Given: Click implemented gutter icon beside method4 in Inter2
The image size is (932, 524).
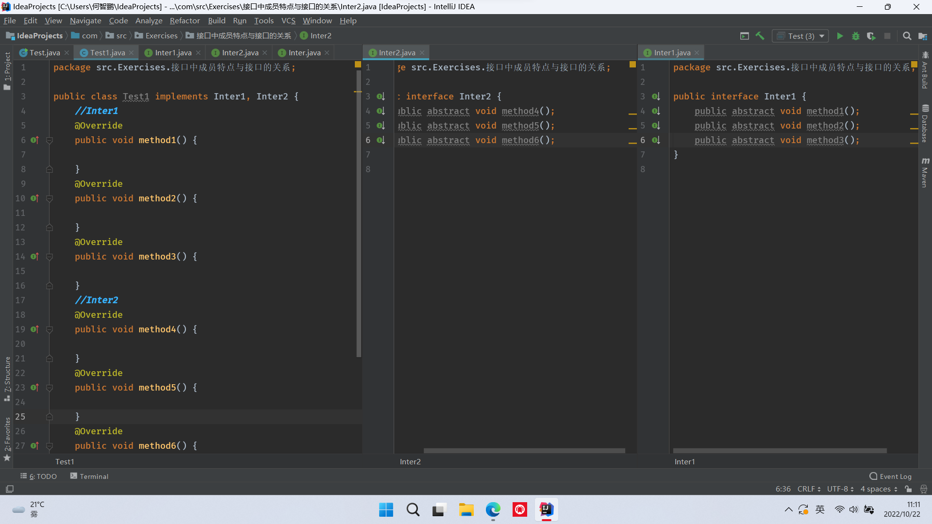Looking at the screenshot, I should (381, 111).
